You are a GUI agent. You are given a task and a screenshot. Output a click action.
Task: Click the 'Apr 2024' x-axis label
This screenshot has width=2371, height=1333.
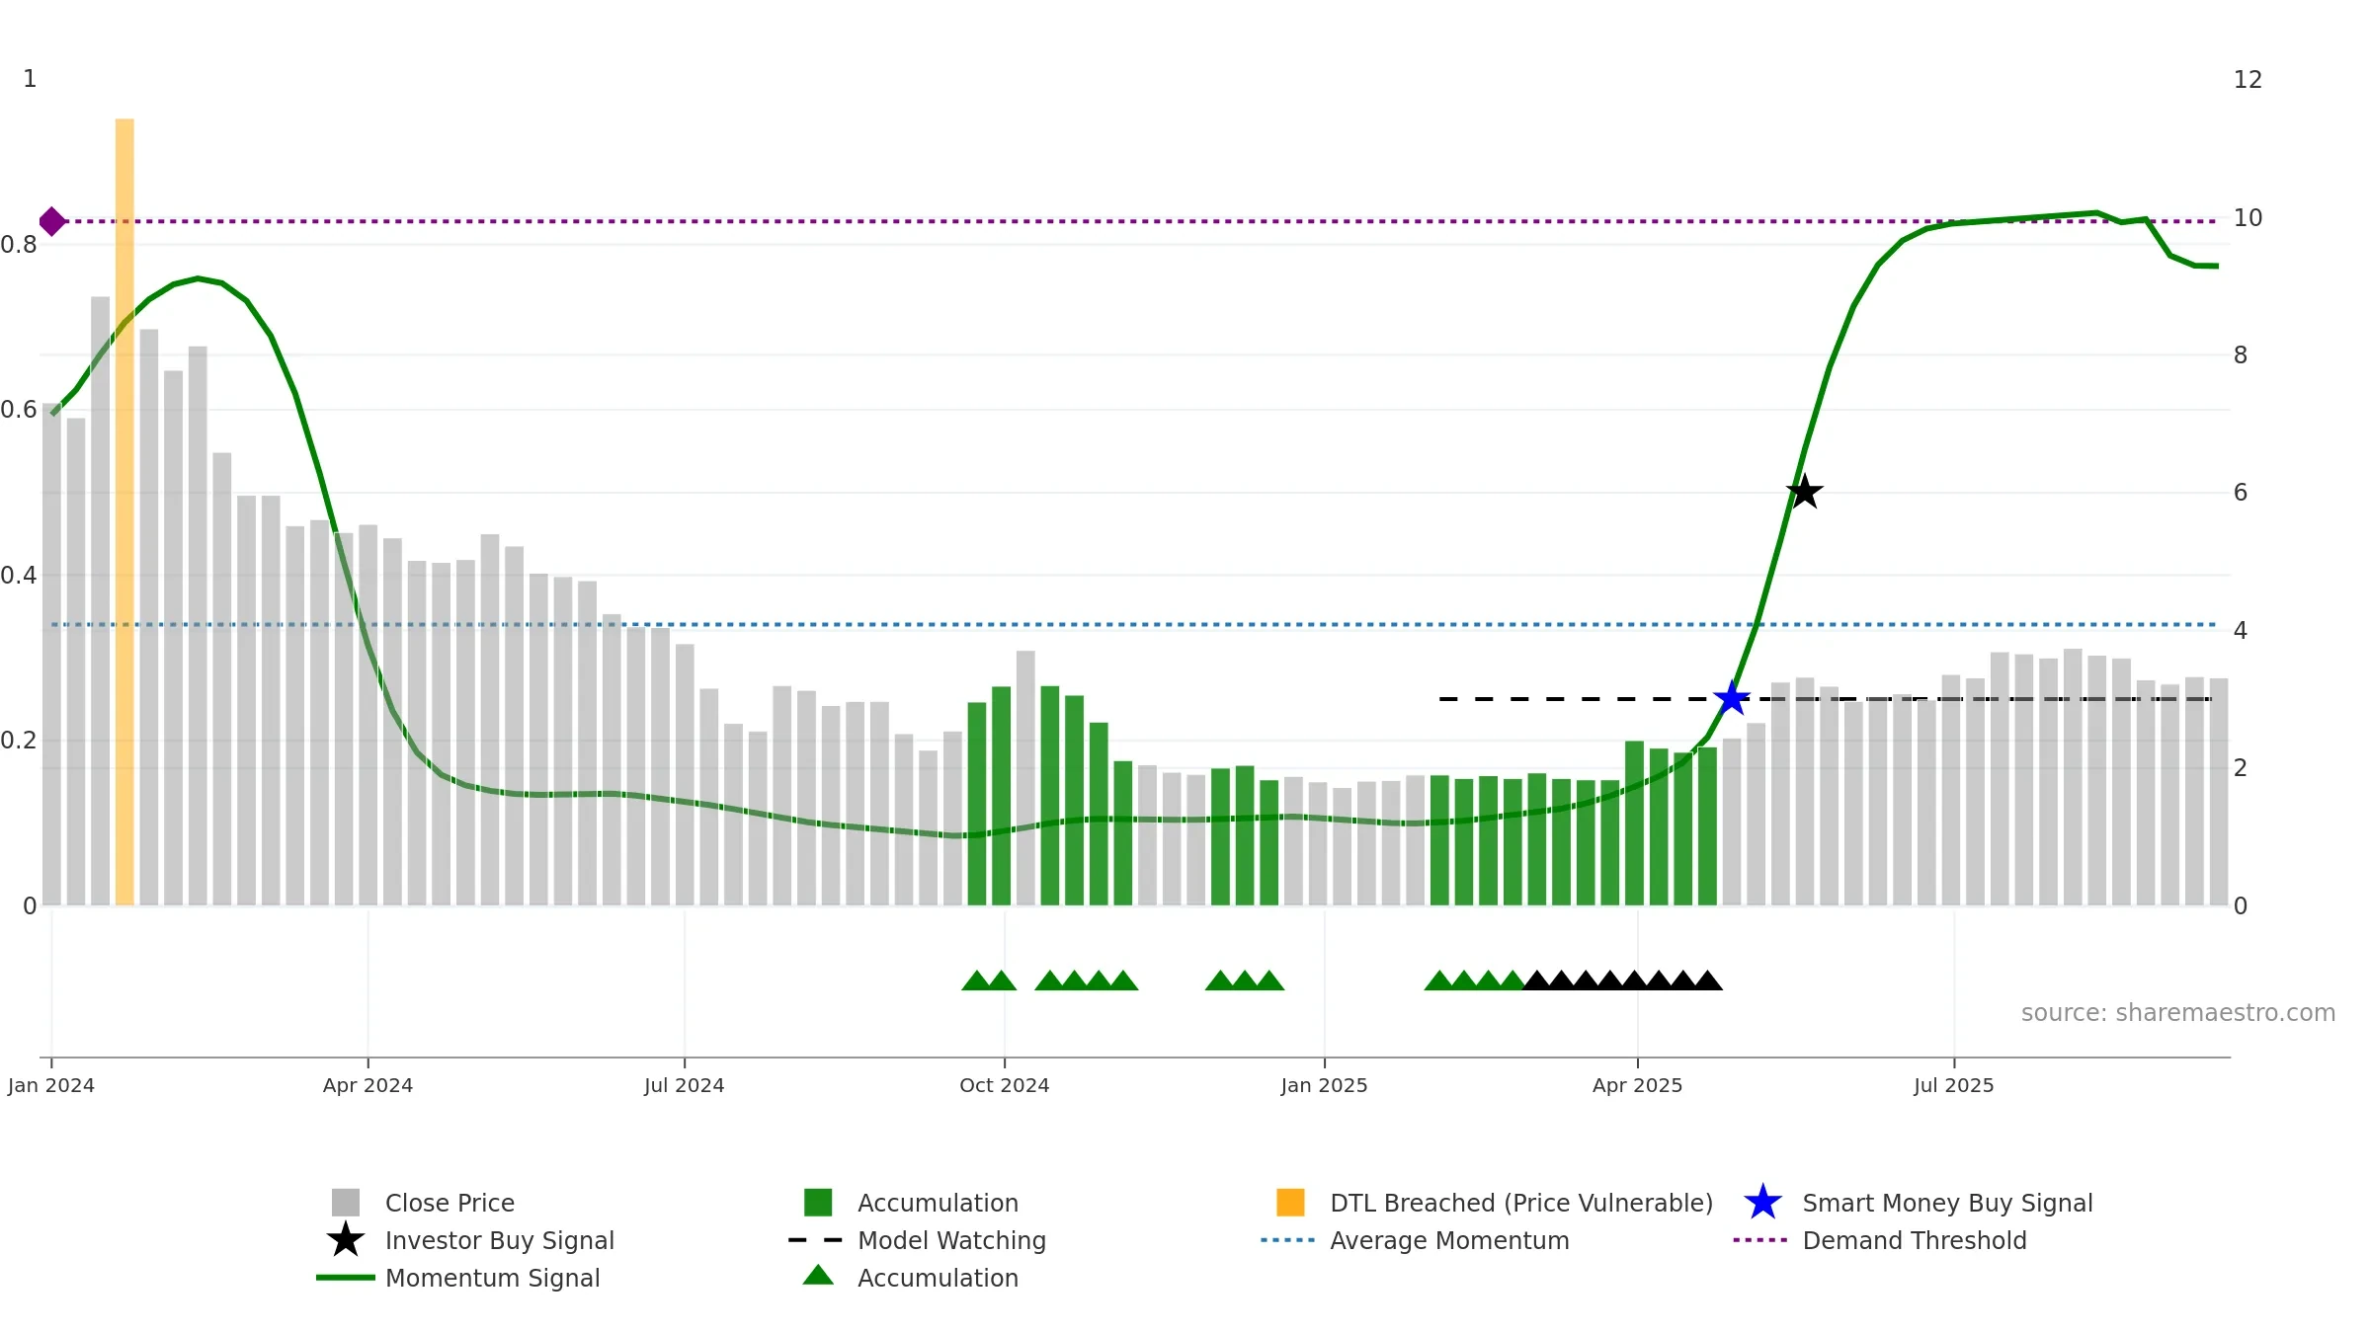(x=368, y=1086)
